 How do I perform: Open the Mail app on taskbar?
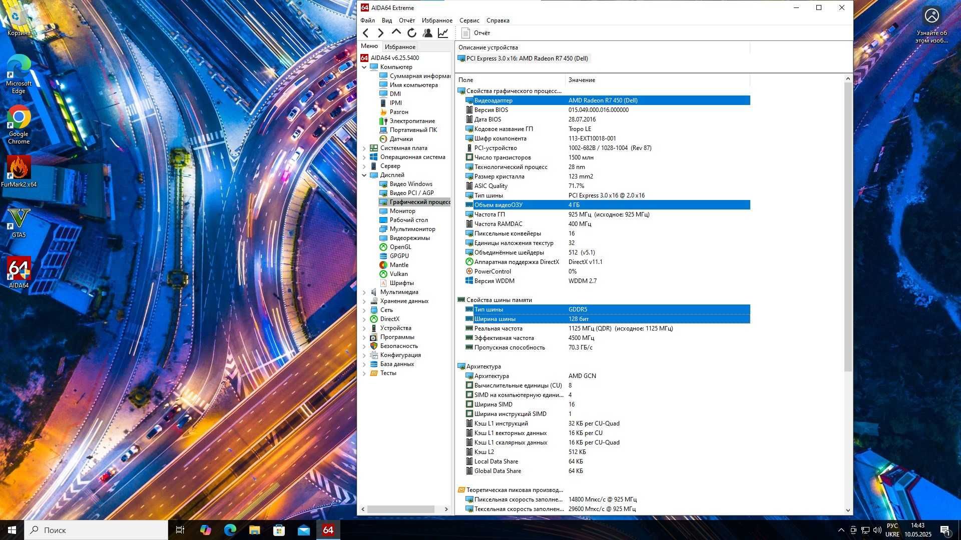pyautogui.click(x=303, y=530)
